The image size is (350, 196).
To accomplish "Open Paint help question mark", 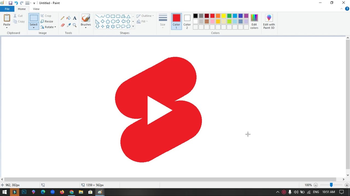I will [x=347, y=9].
